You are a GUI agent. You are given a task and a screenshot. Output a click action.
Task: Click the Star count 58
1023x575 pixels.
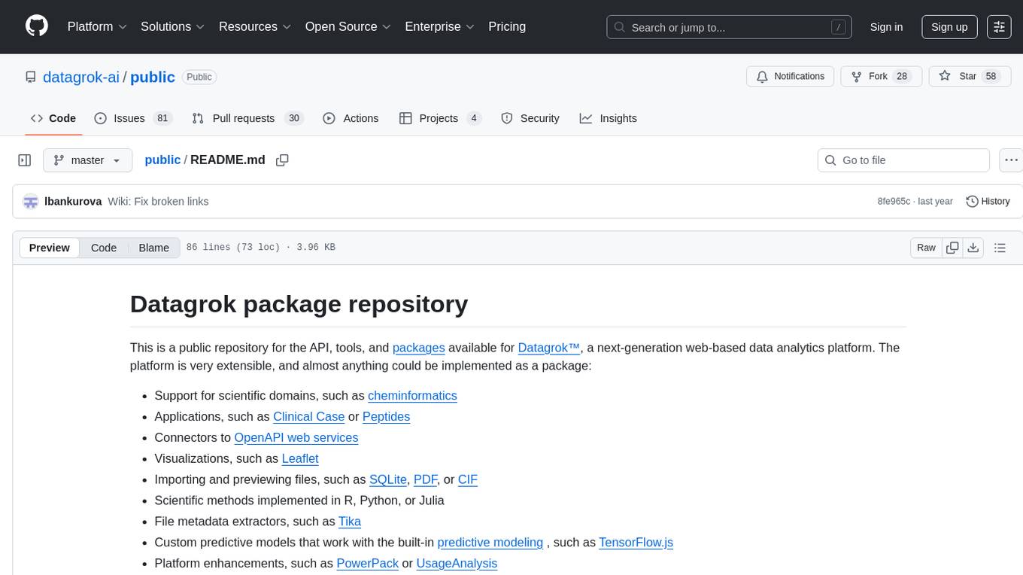(x=991, y=77)
